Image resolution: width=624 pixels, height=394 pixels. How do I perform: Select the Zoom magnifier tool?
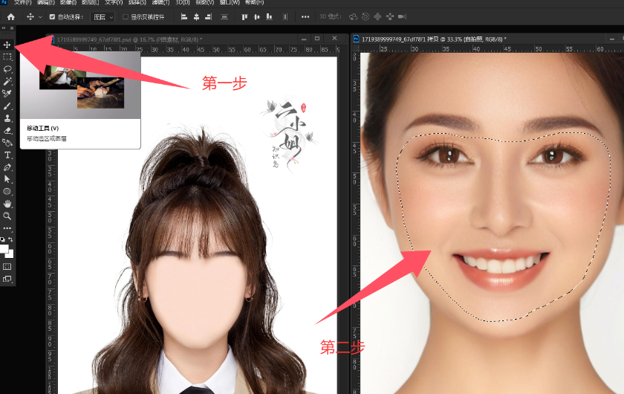[x=7, y=216]
